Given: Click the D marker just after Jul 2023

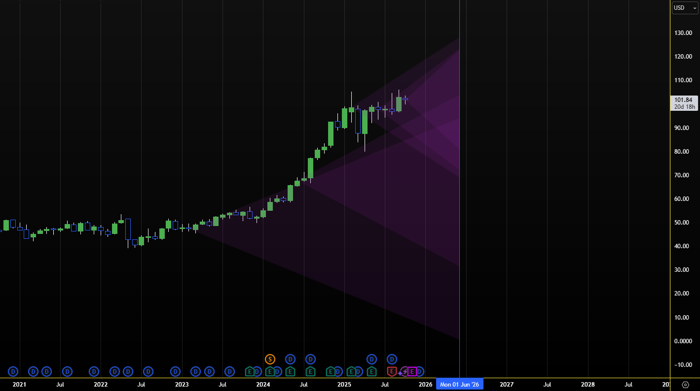Looking at the screenshot, I should [229, 371].
